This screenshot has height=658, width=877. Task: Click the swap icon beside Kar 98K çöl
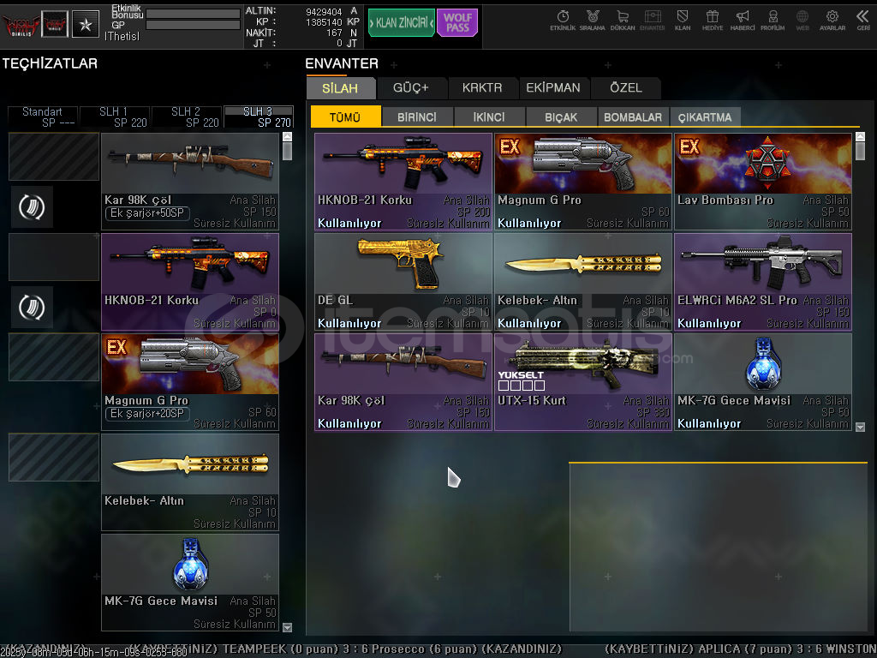pos(32,207)
